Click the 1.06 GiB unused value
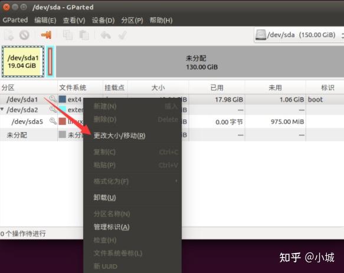This screenshot has width=344, height=273. (x=291, y=100)
